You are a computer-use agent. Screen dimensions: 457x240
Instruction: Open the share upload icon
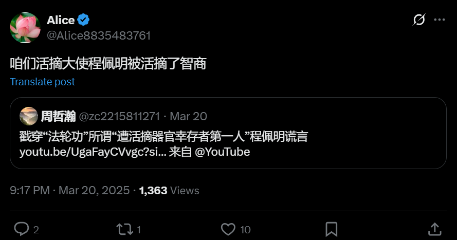tap(434, 229)
